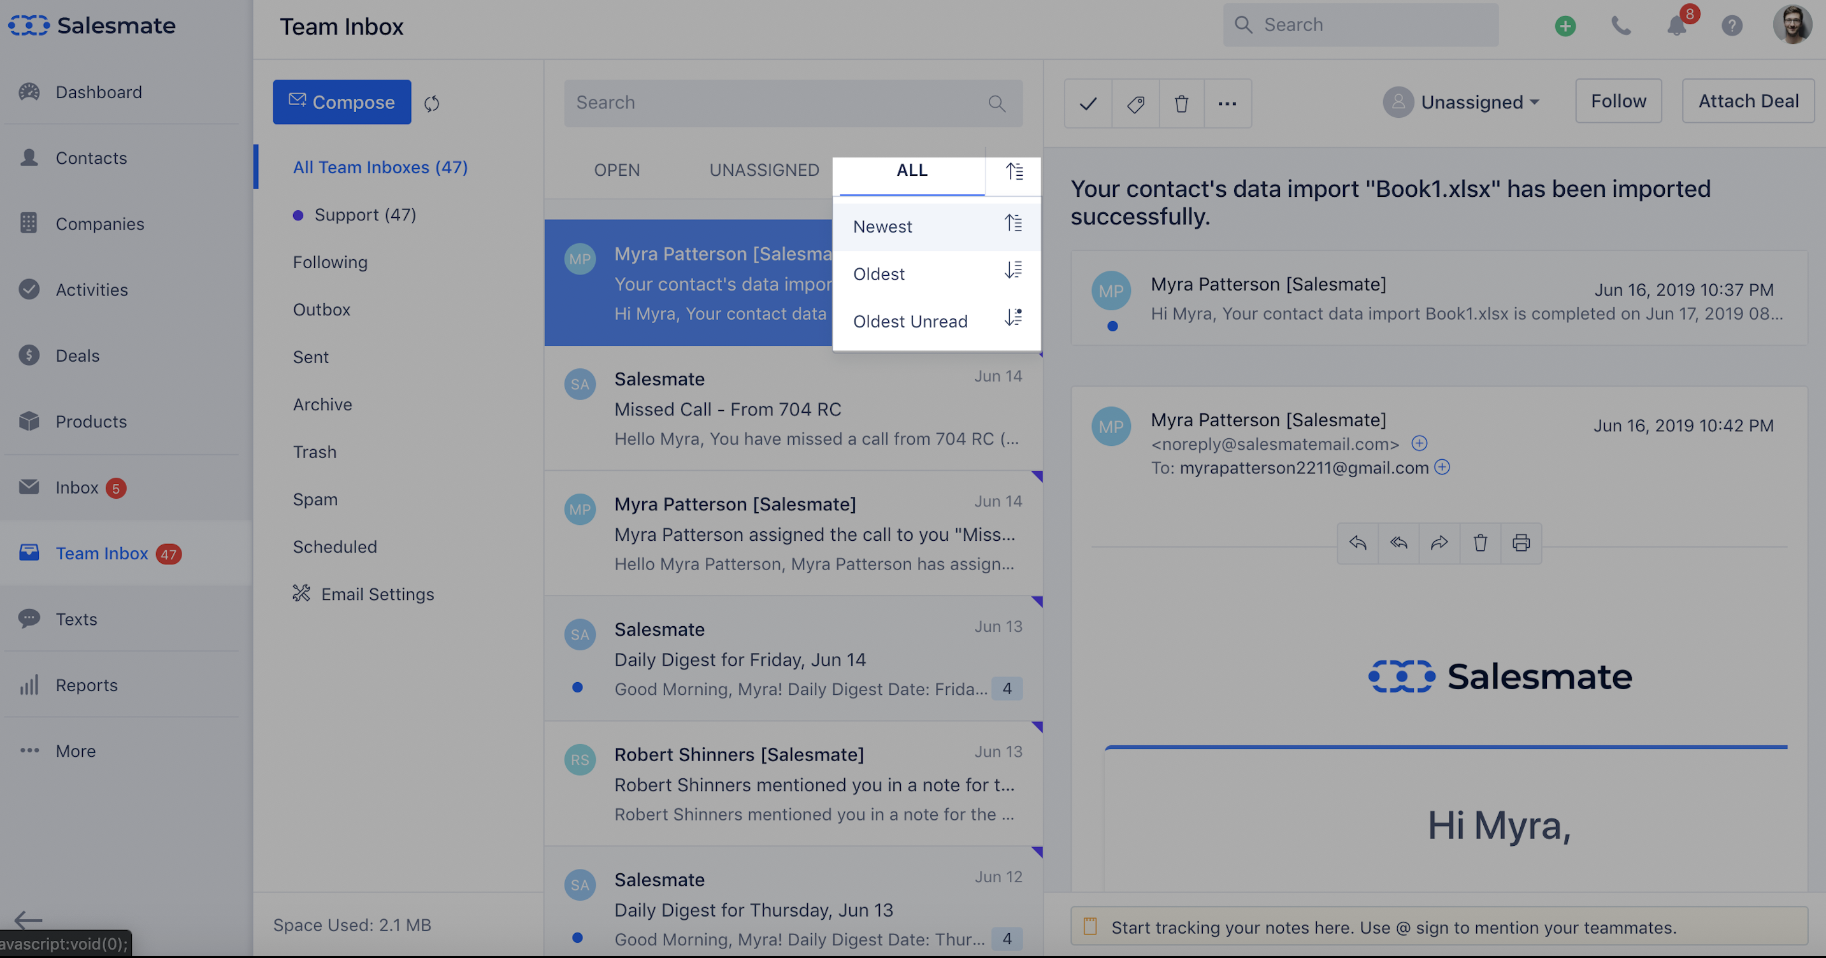Open the Archive folder
The image size is (1826, 958).
322,404
